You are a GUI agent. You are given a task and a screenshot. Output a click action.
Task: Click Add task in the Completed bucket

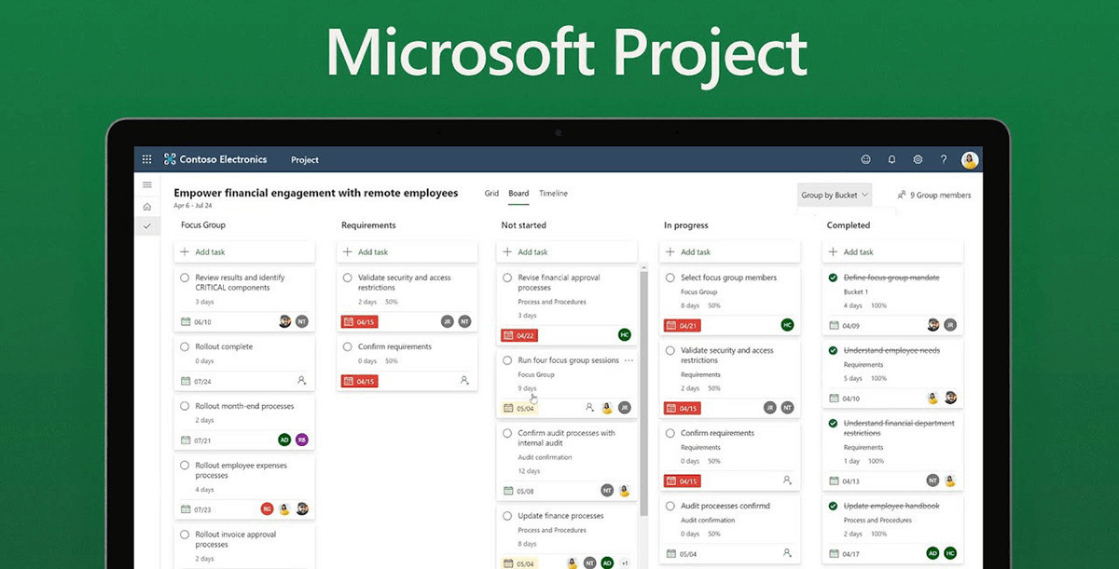tap(857, 251)
